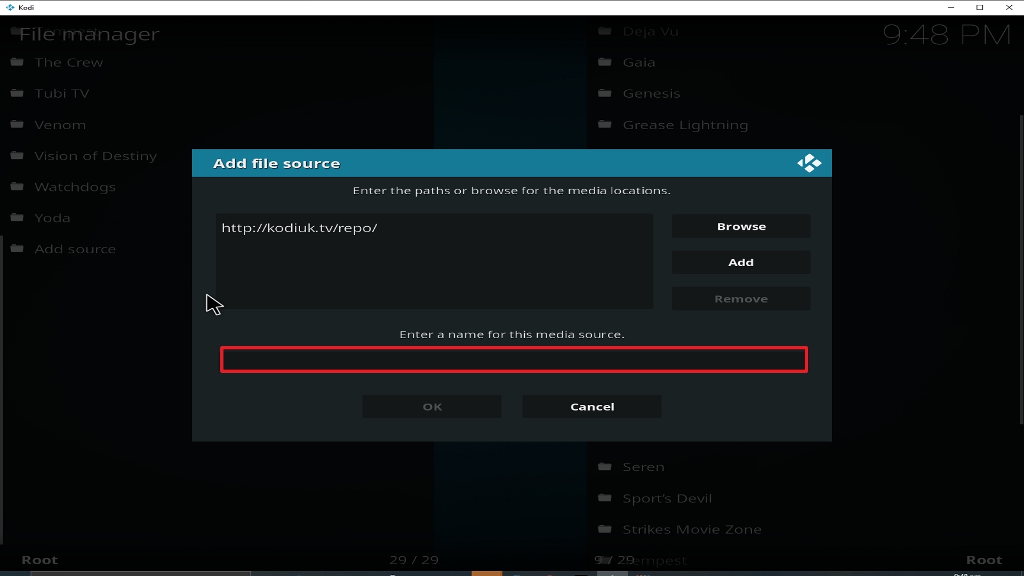Select the Tubi TV source label
1024x576 pixels.
tap(62, 93)
